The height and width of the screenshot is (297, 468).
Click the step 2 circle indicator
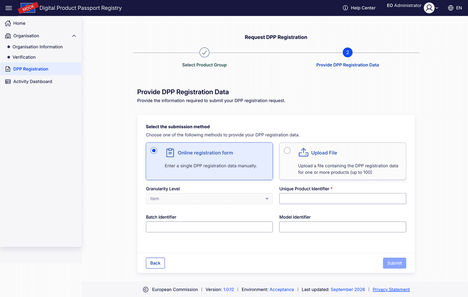pos(347,53)
